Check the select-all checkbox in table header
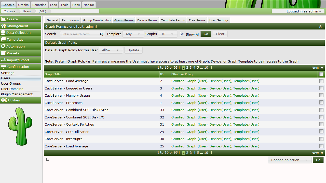The width and height of the screenshot is (326, 183). pos(321,74)
